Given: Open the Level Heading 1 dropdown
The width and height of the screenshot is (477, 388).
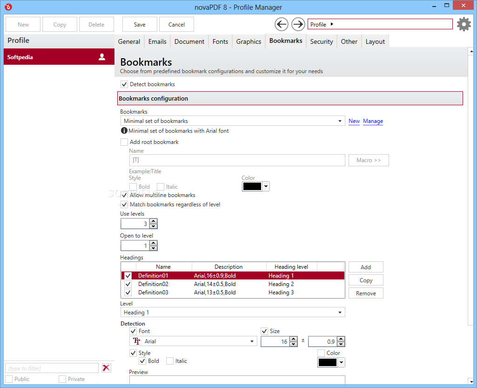Looking at the screenshot, I should 233,313.
